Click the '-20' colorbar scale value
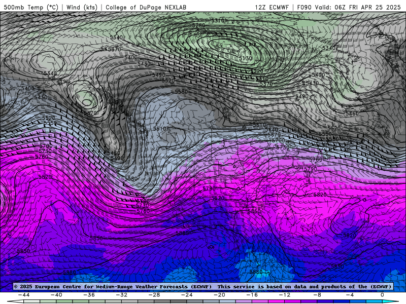 pyautogui.click(x=220, y=295)
